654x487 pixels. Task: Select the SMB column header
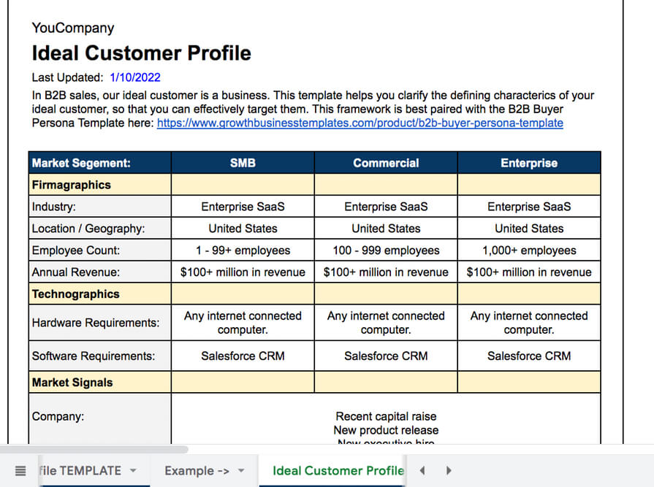point(243,163)
